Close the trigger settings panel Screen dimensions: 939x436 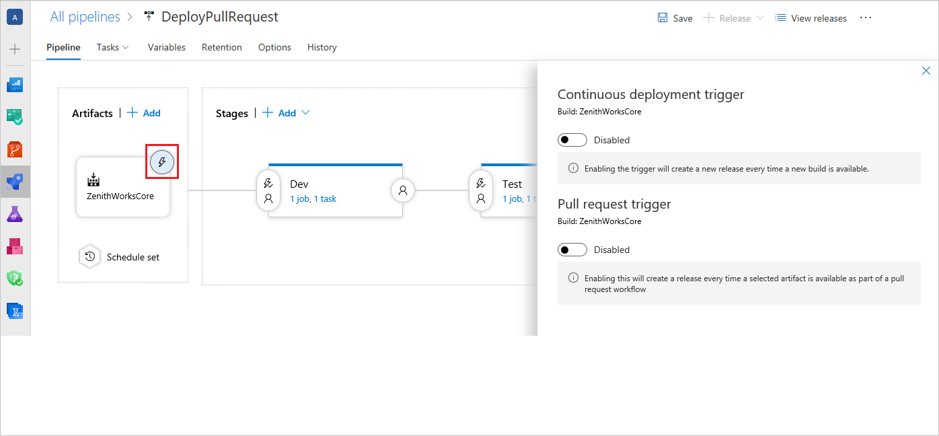(926, 71)
